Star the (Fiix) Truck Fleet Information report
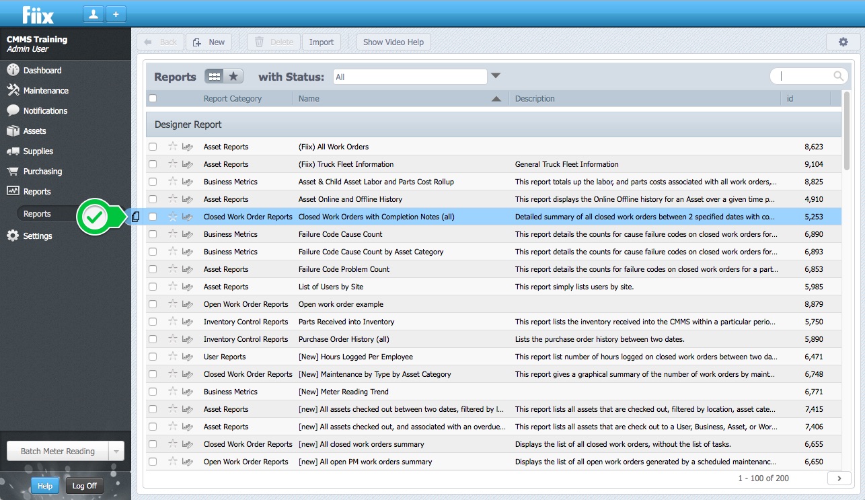Viewport: 865px width, 500px height. (173, 164)
